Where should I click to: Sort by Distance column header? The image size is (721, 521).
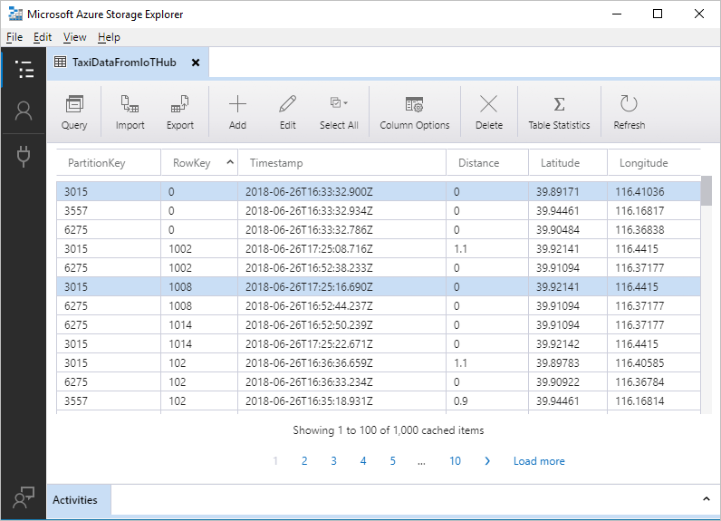(x=487, y=163)
